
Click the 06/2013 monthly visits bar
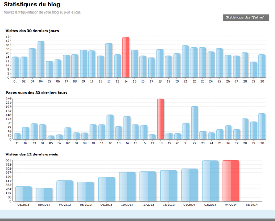[44, 194]
